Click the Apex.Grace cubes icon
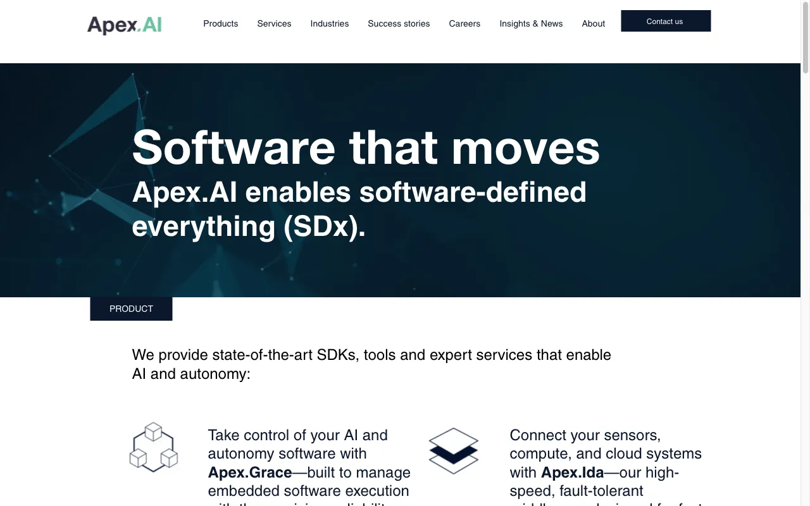The width and height of the screenshot is (810, 506). [x=154, y=447]
